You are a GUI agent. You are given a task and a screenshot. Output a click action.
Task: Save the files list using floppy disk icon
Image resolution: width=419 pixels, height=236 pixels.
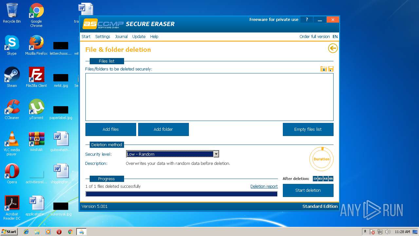click(x=331, y=69)
